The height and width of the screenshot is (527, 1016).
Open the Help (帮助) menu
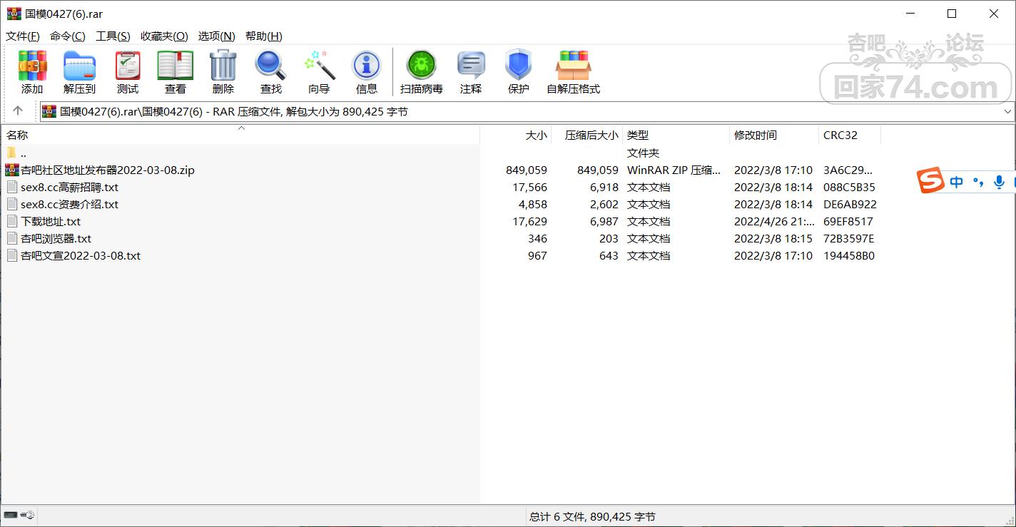point(263,36)
